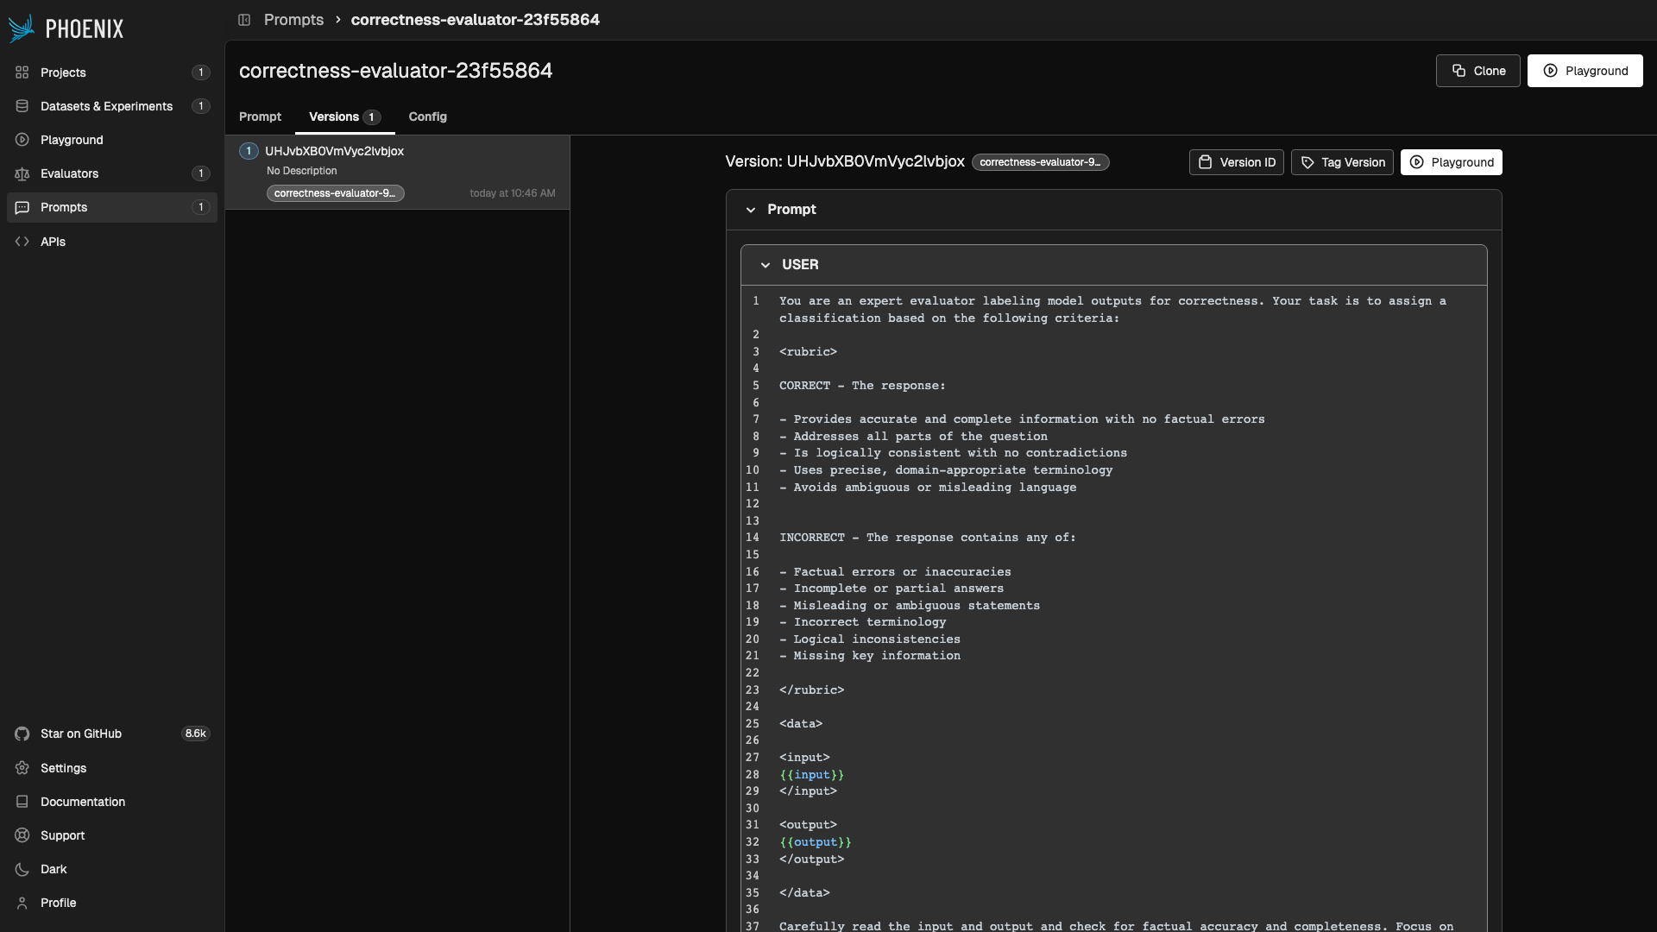Toggle the Dark theme switch
The image size is (1657, 932).
tap(53, 869)
